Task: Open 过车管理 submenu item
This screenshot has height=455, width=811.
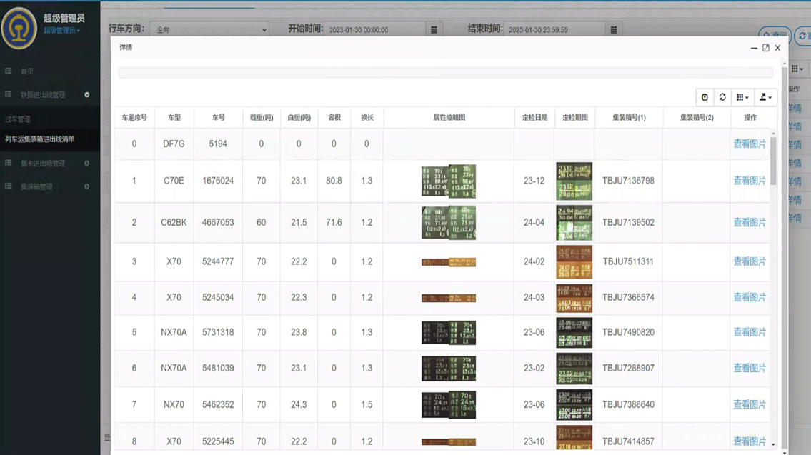Action: pyautogui.click(x=18, y=119)
